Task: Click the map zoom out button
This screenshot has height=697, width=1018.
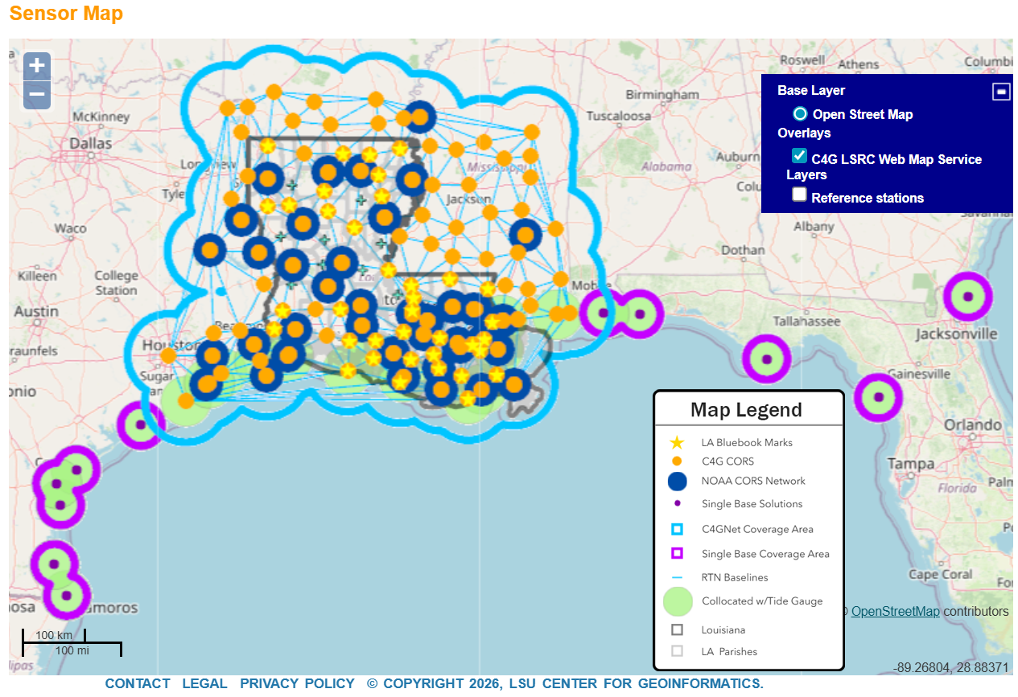Action: point(36,94)
